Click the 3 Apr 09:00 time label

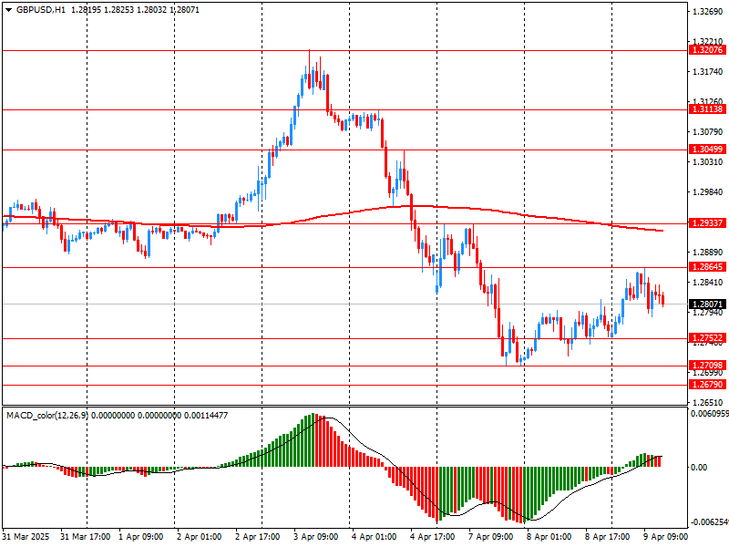[x=318, y=537]
